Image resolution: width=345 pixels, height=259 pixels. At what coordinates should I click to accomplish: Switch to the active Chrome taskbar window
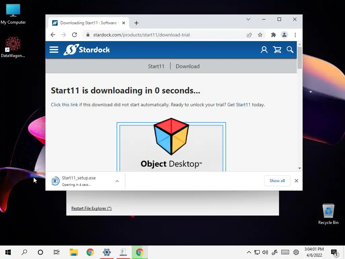[140, 252]
